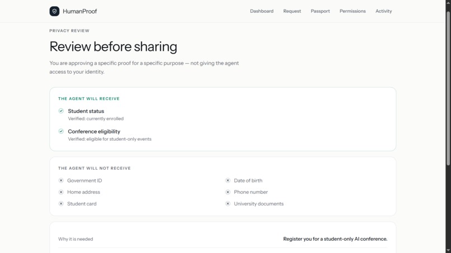
Task: Click the 'University documents' label
Action: tap(259, 204)
